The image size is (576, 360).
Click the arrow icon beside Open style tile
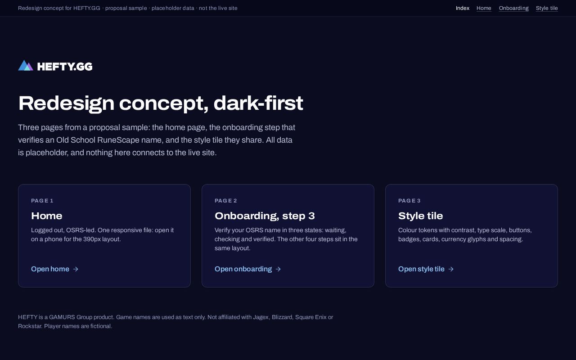(451, 269)
